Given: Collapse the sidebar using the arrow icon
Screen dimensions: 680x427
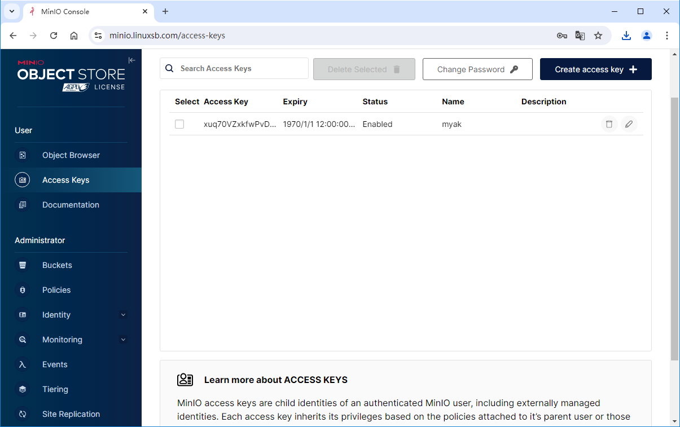Looking at the screenshot, I should coord(131,60).
